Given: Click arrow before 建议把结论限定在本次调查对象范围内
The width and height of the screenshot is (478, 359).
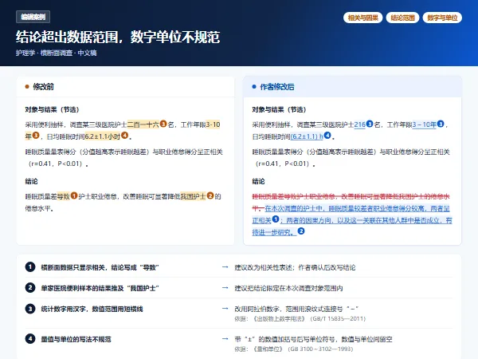Looking at the screenshot, I should pos(225,288).
